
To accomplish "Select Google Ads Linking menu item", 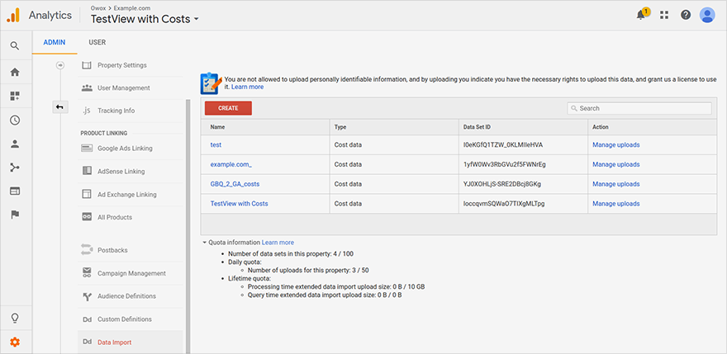I will coord(125,149).
